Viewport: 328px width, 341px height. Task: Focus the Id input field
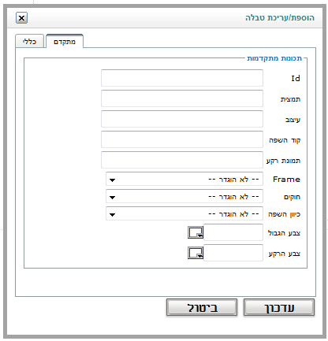[182, 78]
